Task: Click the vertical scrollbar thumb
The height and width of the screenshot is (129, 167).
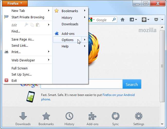Action: [162, 66]
